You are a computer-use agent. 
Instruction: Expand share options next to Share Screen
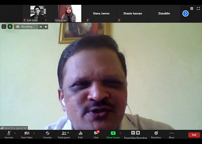tap(120, 133)
